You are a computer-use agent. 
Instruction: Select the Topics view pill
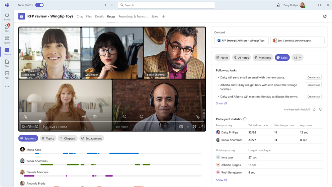pos(48,138)
